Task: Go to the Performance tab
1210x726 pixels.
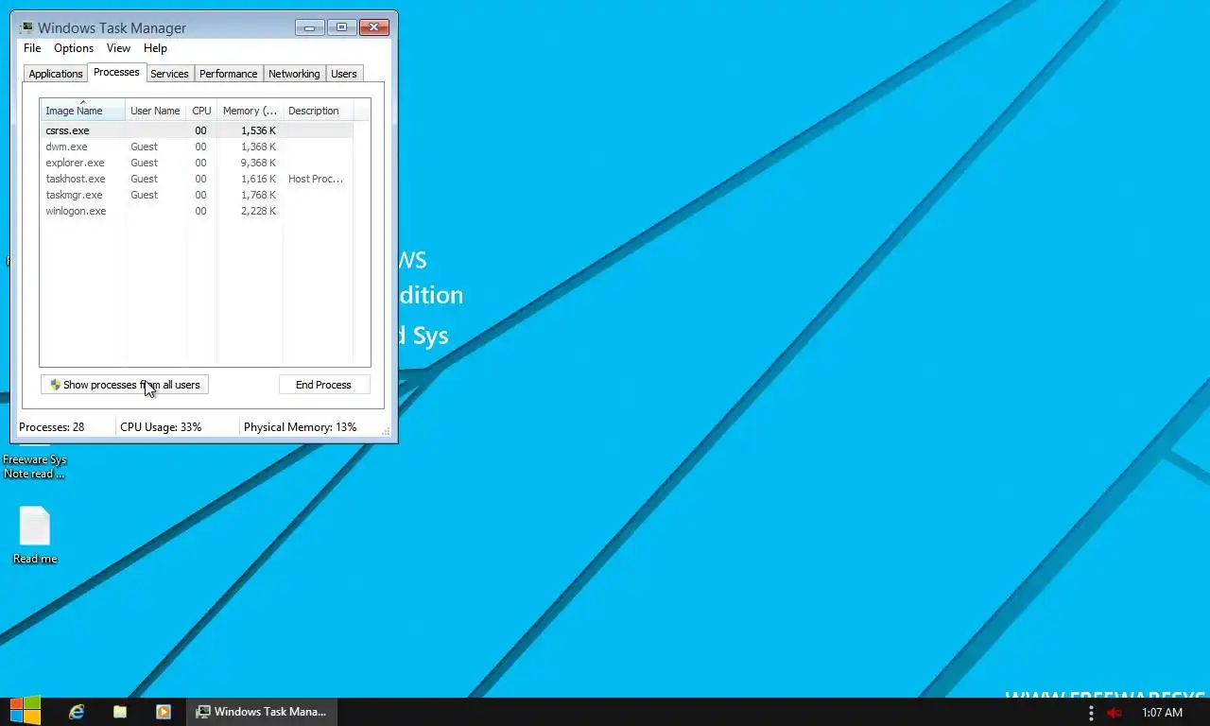Action: coord(228,74)
